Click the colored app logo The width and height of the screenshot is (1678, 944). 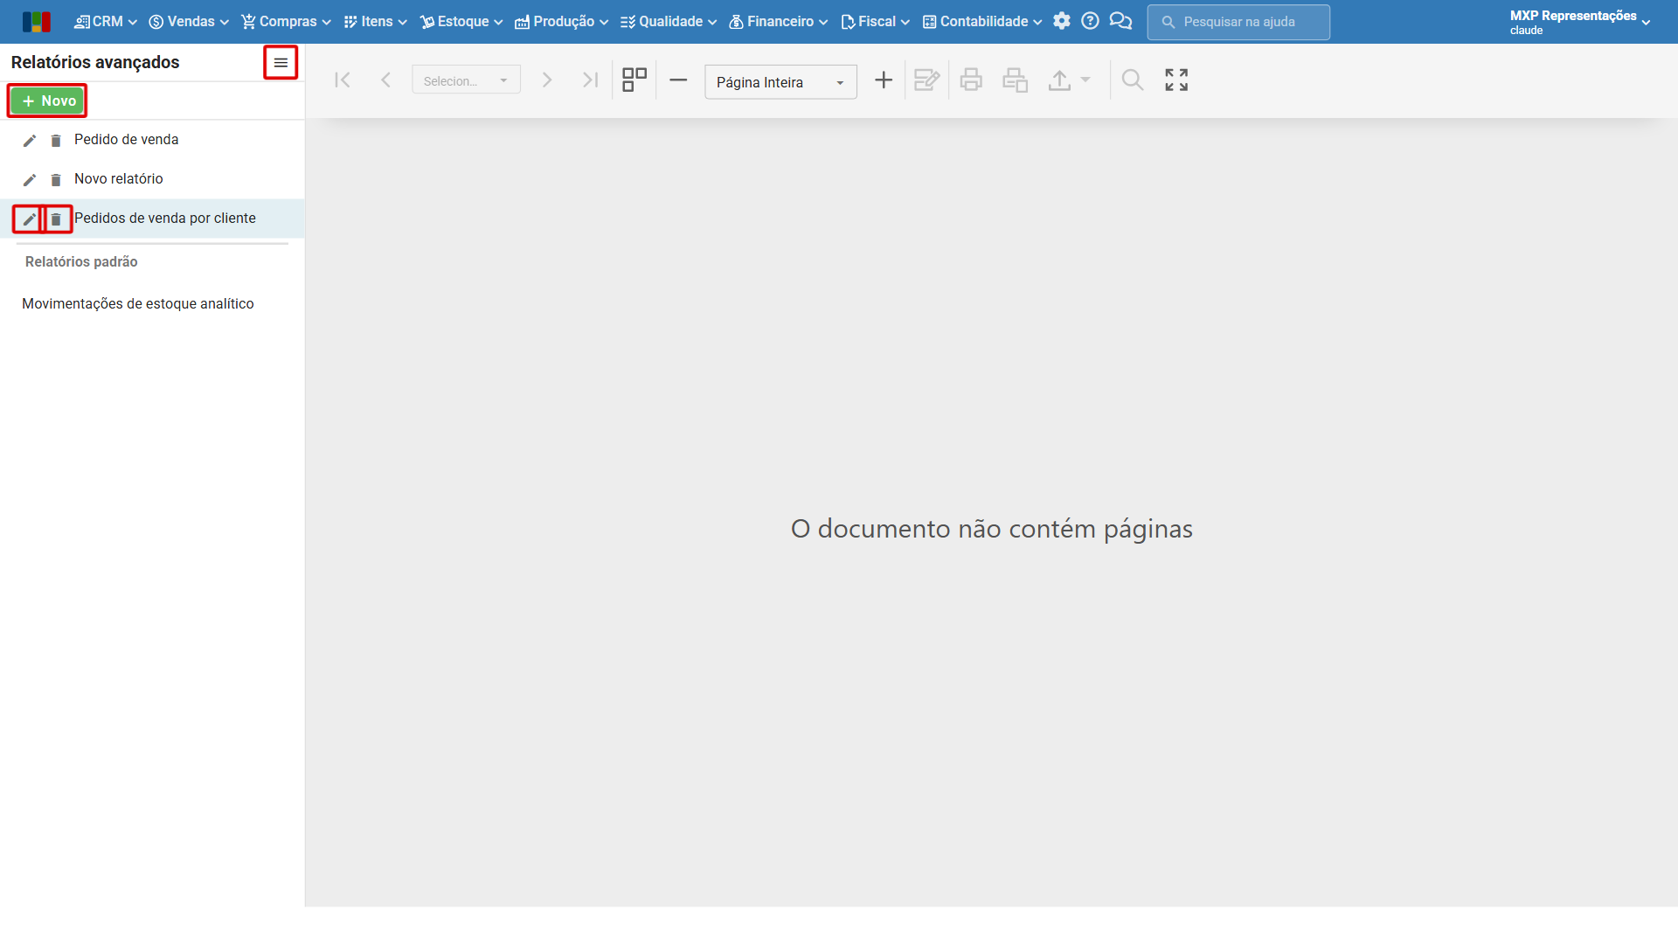coord(37,22)
